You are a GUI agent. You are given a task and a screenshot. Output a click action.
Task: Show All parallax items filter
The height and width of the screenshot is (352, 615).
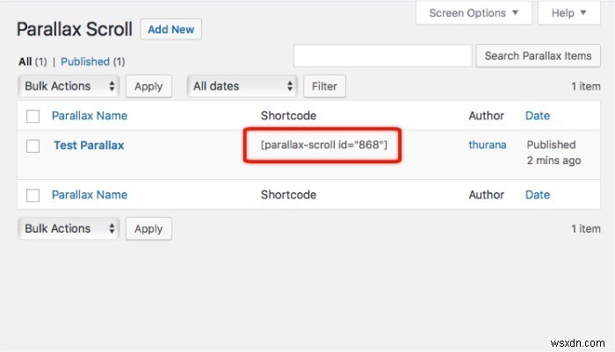coord(25,61)
